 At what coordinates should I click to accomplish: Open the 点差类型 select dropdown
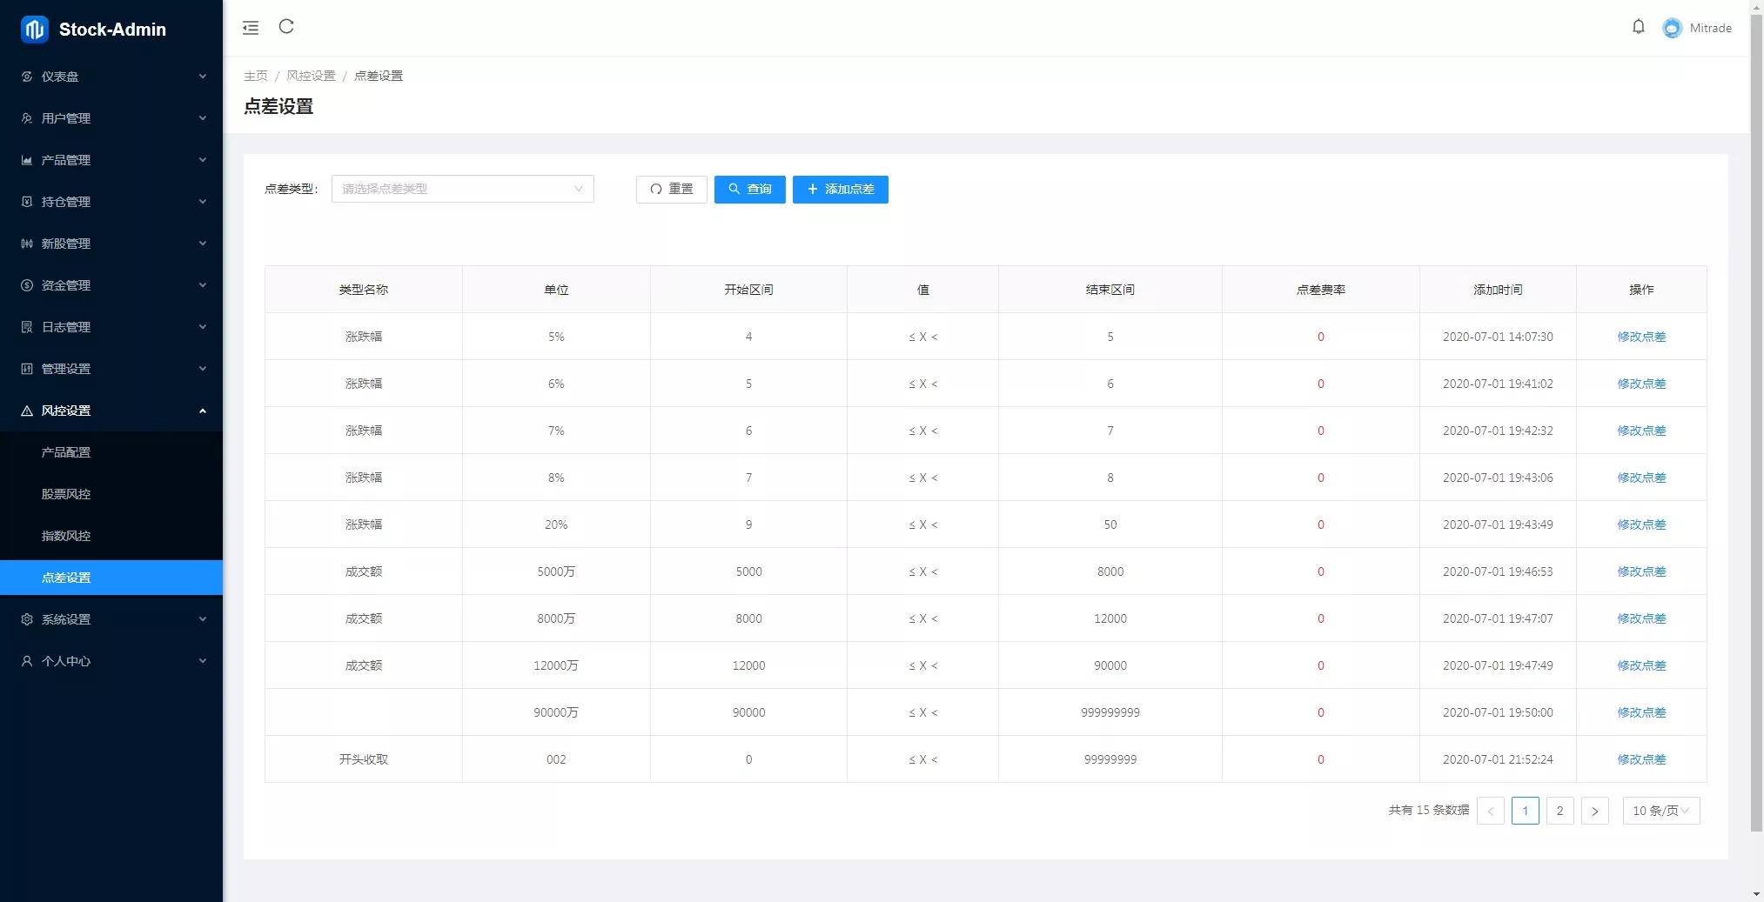pos(462,189)
